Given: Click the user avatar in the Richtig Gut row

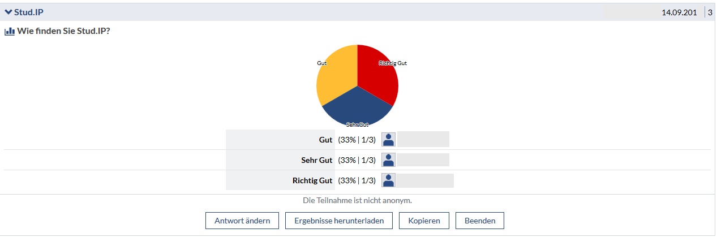Looking at the screenshot, I should [388, 180].
